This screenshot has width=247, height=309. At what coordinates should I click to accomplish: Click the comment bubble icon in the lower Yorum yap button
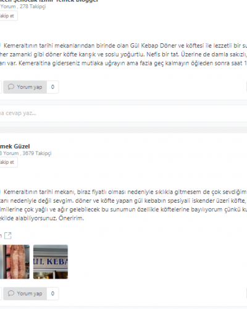tap(11, 294)
